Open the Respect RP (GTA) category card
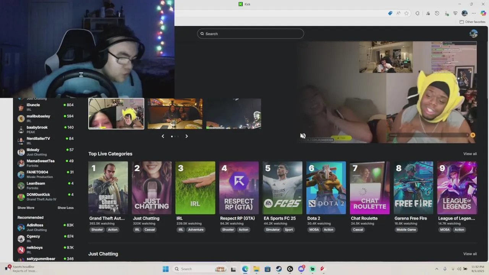Screen dimensions: 489x275 click(239, 188)
